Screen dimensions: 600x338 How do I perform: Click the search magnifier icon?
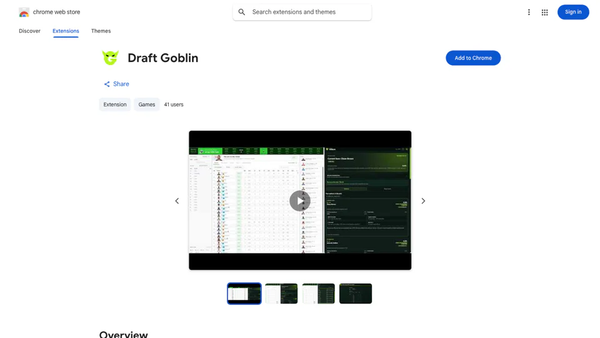pyautogui.click(x=242, y=12)
